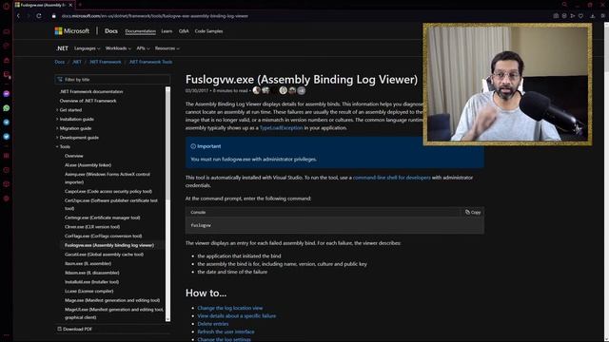The width and height of the screenshot is (609, 342).
Task: Open the sidebar three-dots setup at bottom
Action: (7, 335)
